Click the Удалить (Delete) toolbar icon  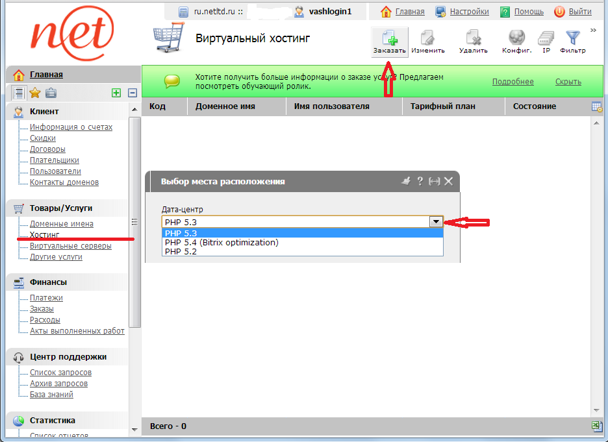point(473,41)
